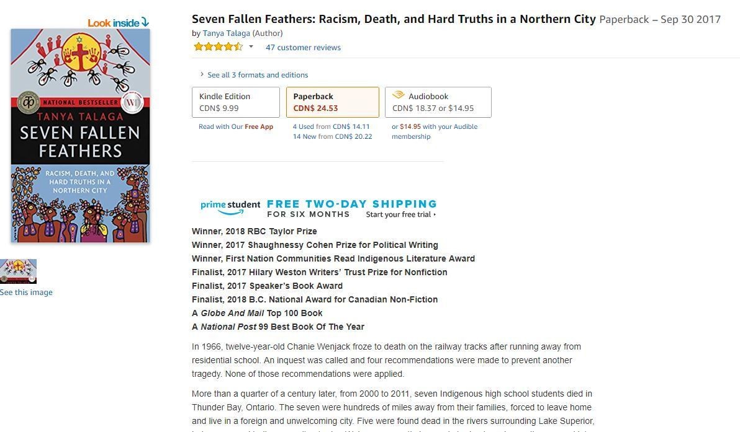Open 14 New from CDN$ 20.22 offers
This screenshot has height=432, width=740.
pyautogui.click(x=332, y=136)
